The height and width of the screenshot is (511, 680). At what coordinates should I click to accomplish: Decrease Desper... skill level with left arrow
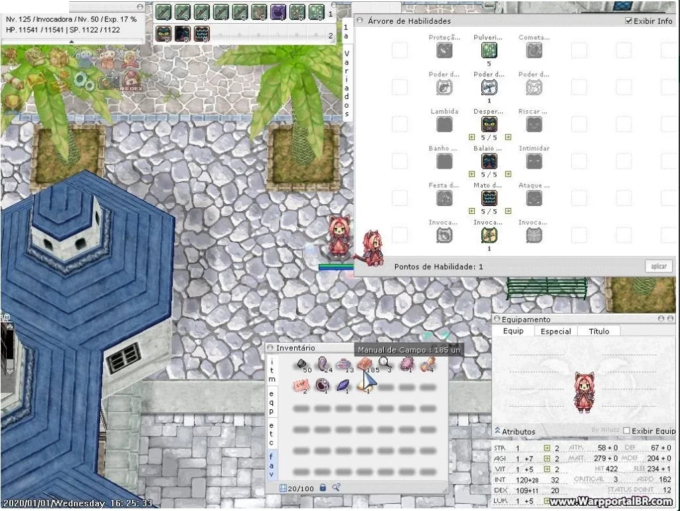click(x=472, y=137)
